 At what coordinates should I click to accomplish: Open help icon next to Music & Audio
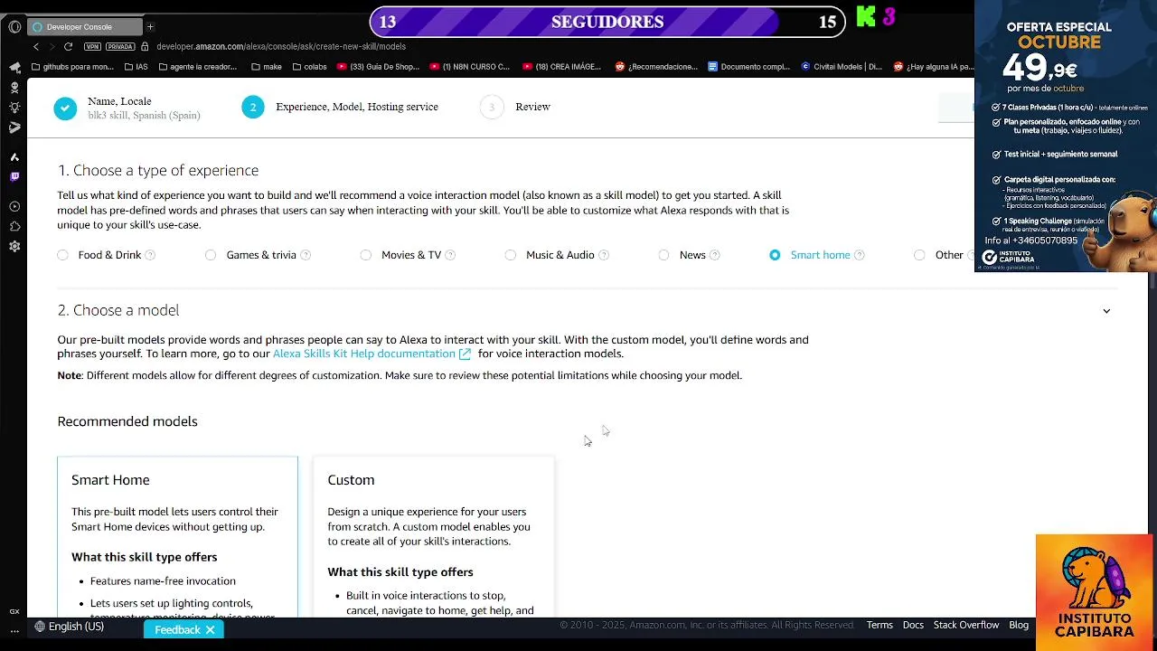[x=604, y=255]
